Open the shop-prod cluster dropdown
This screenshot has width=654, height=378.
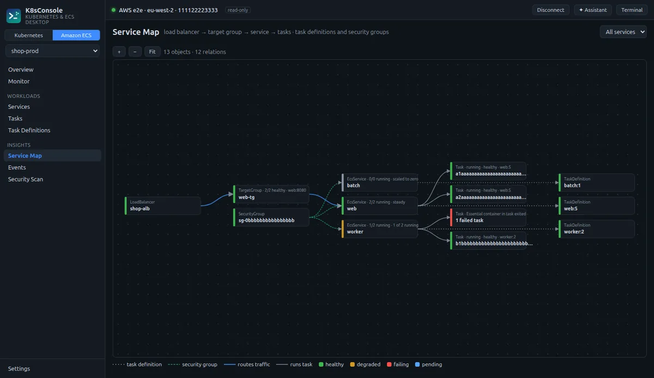(x=52, y=51)
